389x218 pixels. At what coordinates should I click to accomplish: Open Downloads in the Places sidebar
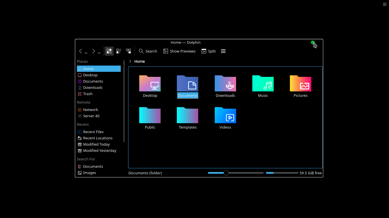coord(99,87)
